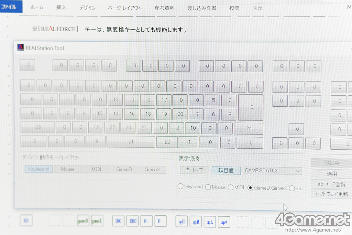Screen dimensions: 352x235
Task: Click the key cell showing 17
Action: point(164,100)
